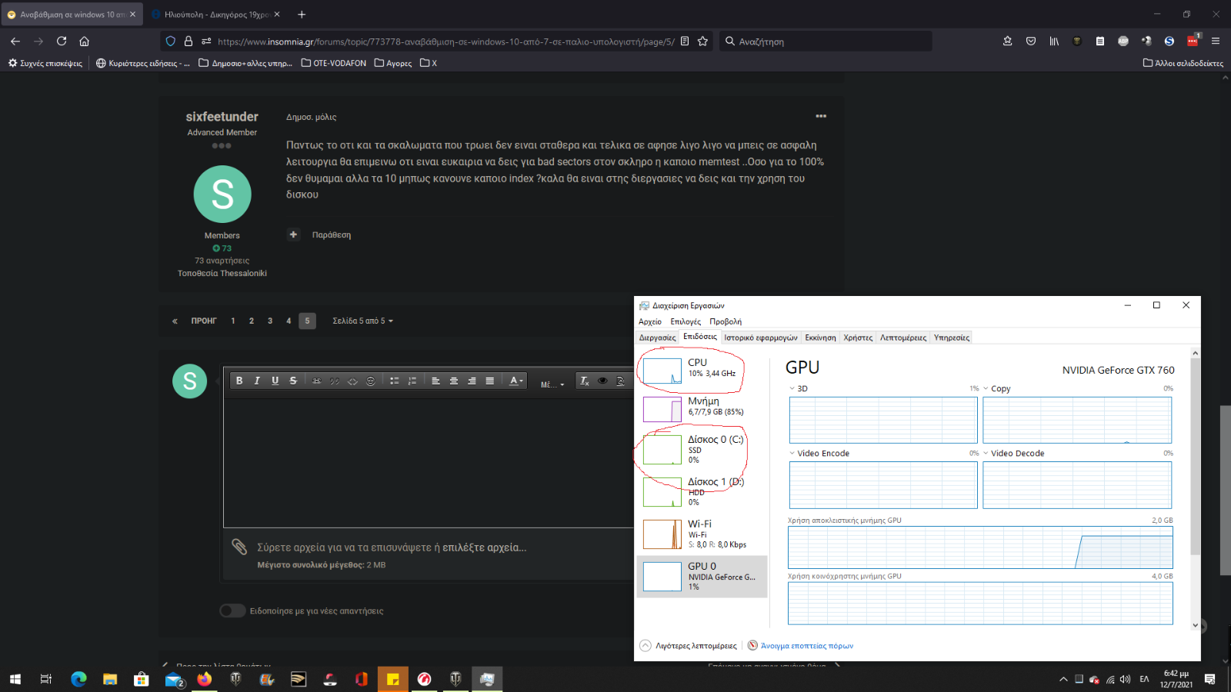The image size is (1231, 692).
Task: Open the text color dropdown in the editor
Action: [516, 381]
